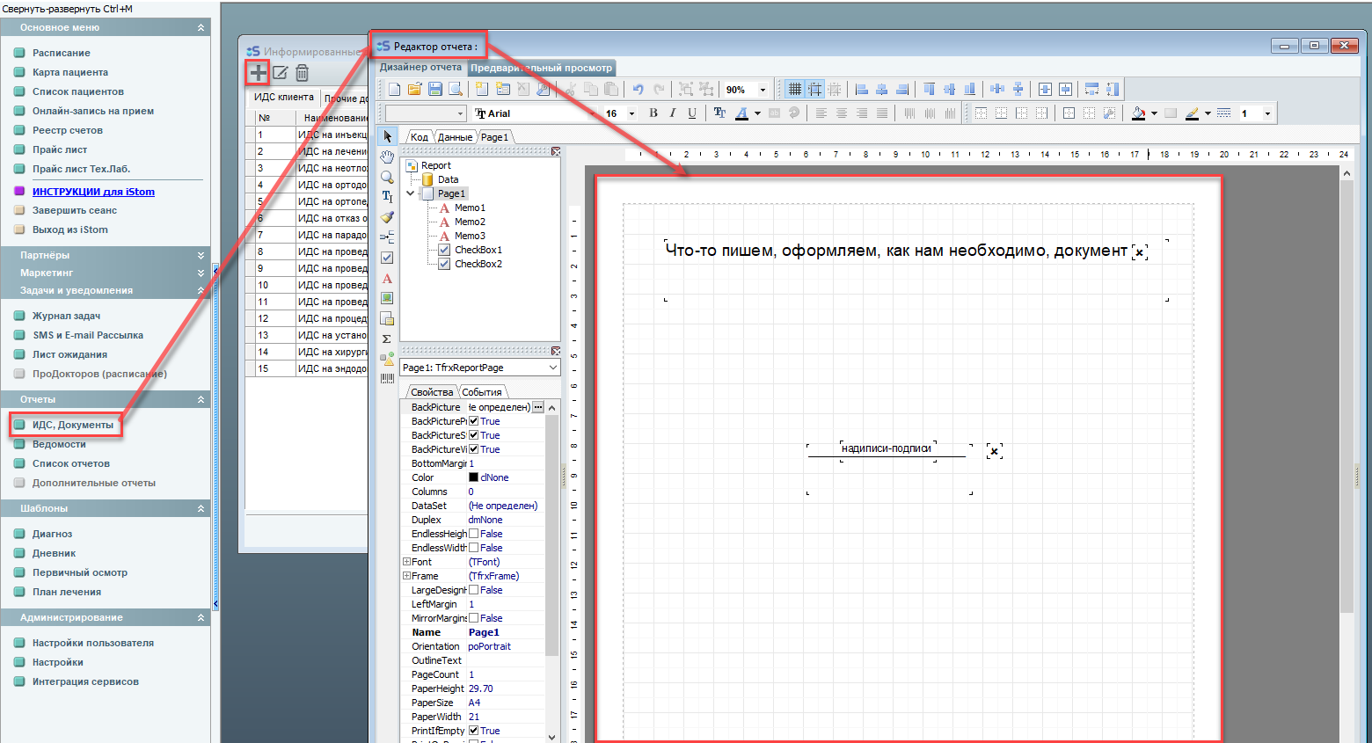Select the Hand pan tool
Image resolution: width=1372 pixels, height=743 pixels.
tap(387, 157)
